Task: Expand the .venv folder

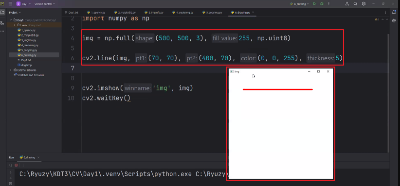Action: (15, 25)
